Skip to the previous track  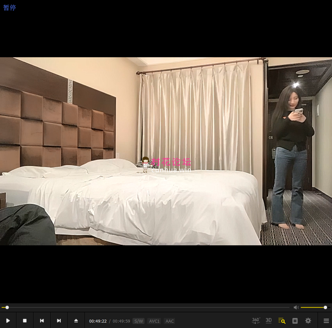tap(42, 321)
